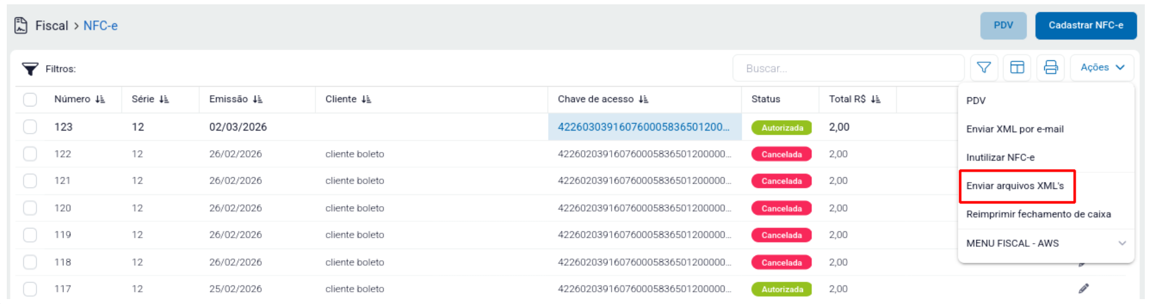Open access key link for NFC-e 123

point(643,127)
